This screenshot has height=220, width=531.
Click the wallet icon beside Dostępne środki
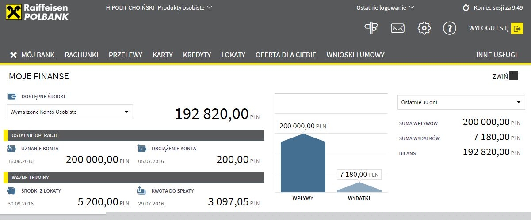tap(12, 96)
